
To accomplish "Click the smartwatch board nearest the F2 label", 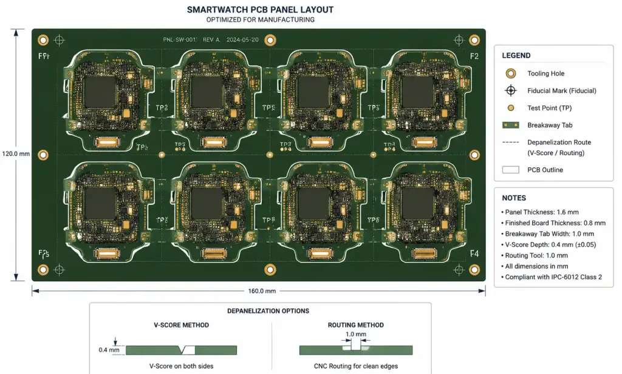I will (x=426, y=100).
